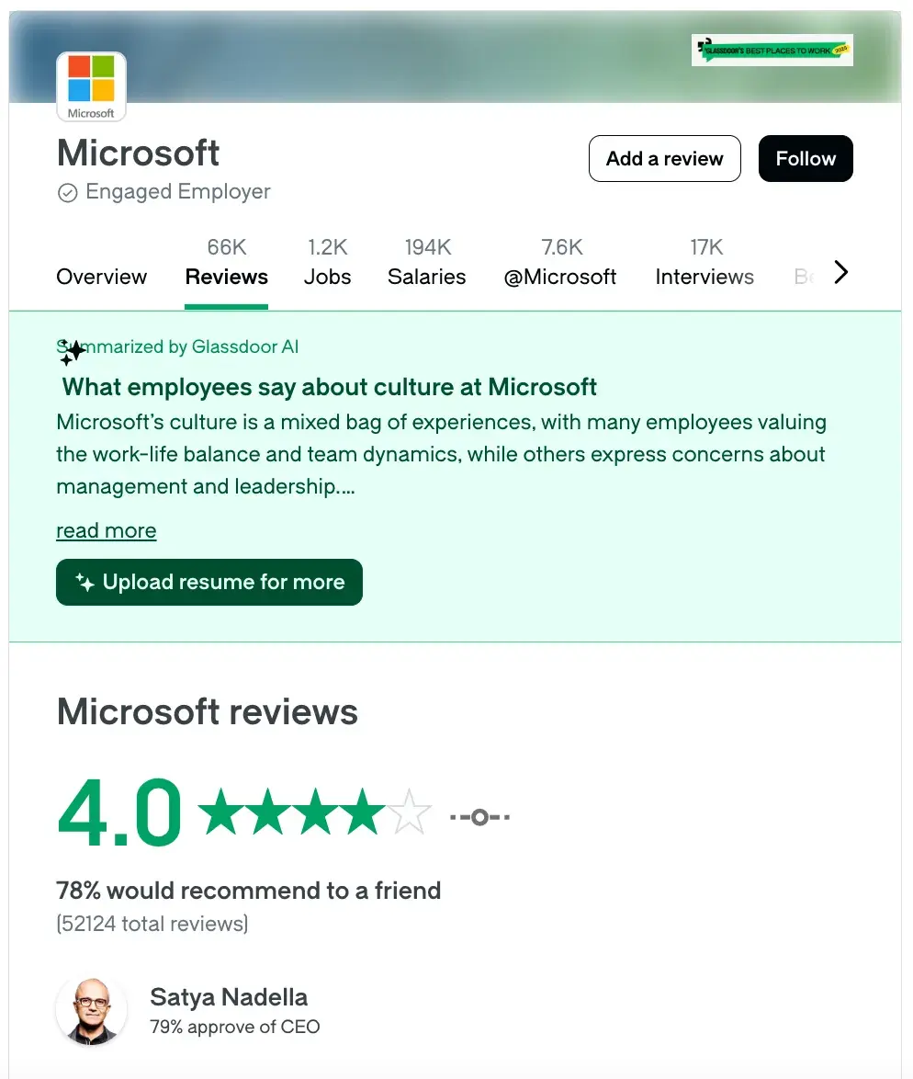
Task: Open the Interviews tab
Action: point(704,277)
